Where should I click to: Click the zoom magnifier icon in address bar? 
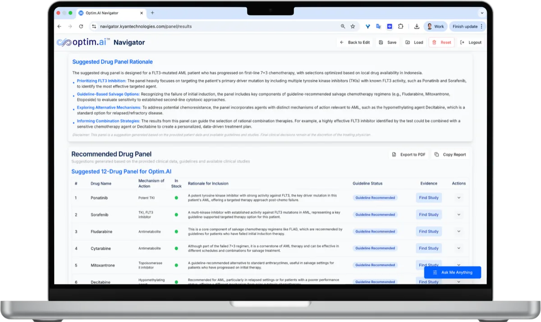coord(343,27)
